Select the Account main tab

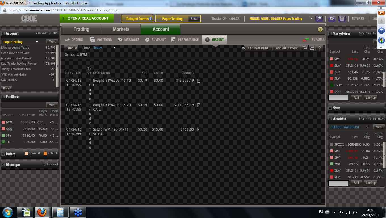161,29
